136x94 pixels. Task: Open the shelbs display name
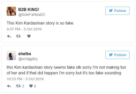tap(25, 54)
